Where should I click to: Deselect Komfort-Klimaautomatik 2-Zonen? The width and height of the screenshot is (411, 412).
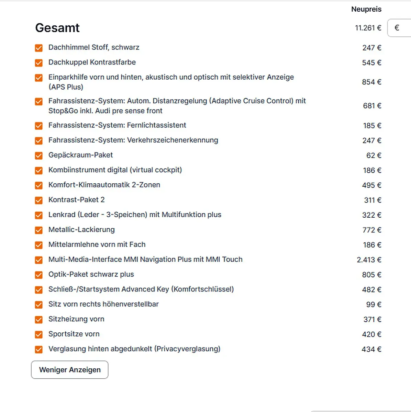(39, 185)
